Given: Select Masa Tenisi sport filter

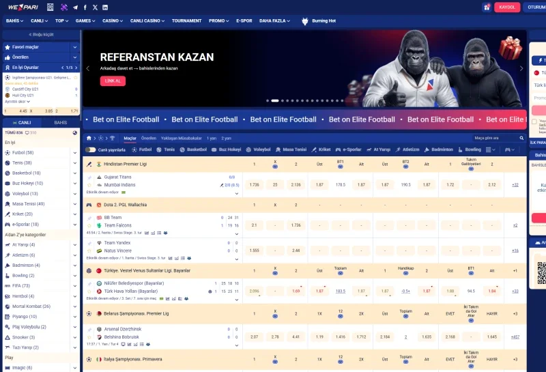Looking at the screenshot, I should click(291, 149).
